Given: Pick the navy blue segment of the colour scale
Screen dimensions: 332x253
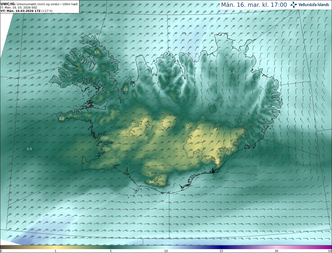Looking at the screenshot, I should click(x=221, y=247).
